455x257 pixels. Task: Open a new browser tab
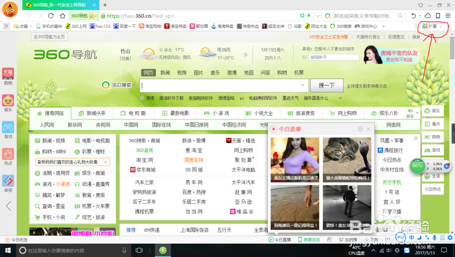tap(105, 5)
